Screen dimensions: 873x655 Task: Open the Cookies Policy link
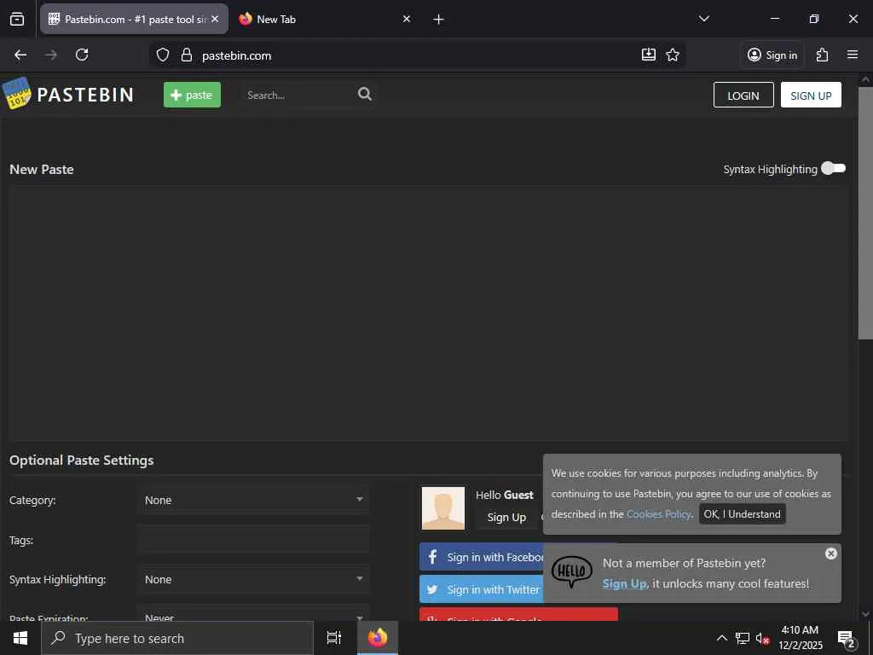pos(659,514)
